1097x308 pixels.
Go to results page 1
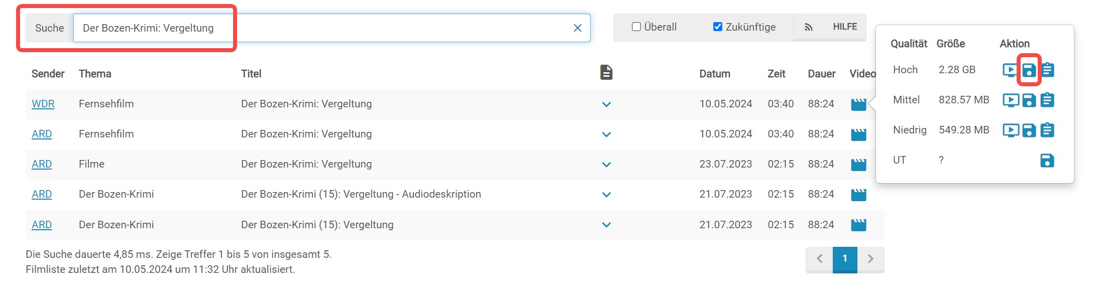point(845,259)
